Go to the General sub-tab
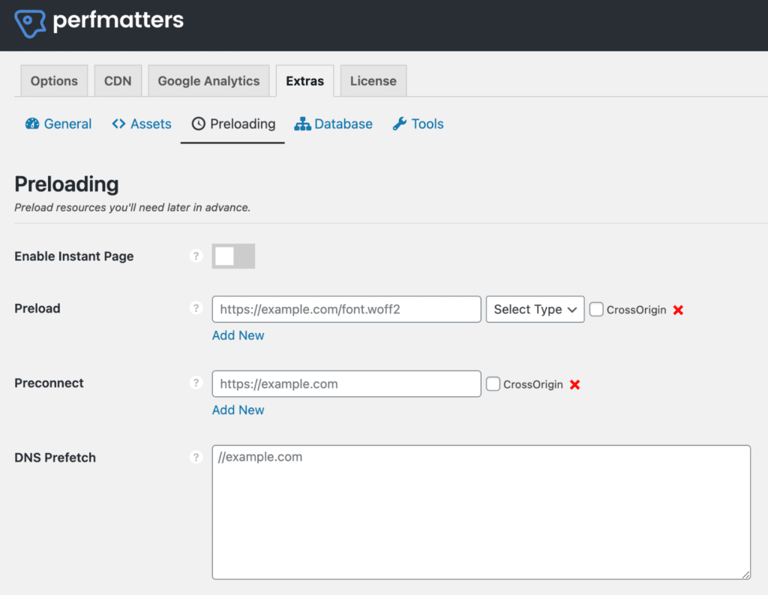This screenshot has width=768, height=595. pyautogui.click(x=58, y=124)
